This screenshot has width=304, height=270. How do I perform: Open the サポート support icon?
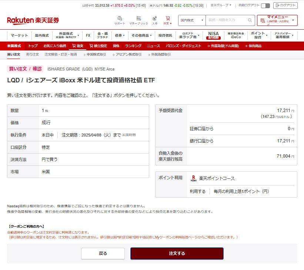pyautogui.click(x=120, y=19)
